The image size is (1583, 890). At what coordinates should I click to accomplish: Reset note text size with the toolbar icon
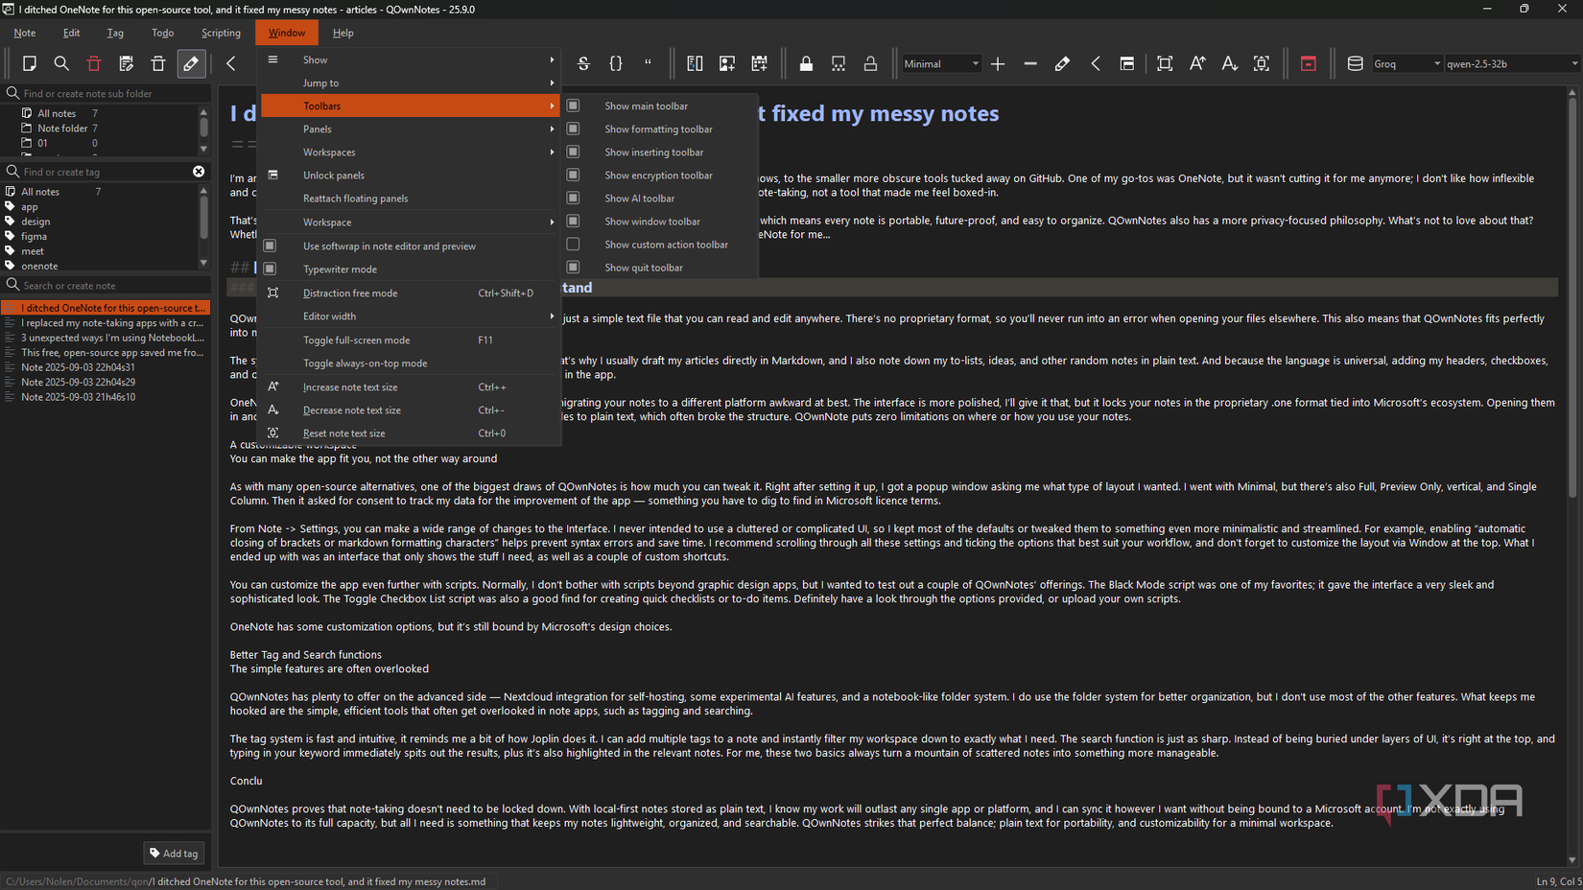pos(1262,63)
